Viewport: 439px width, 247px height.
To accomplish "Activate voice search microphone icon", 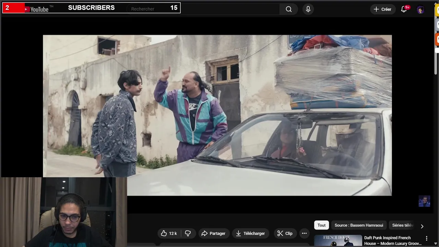I will pyautogui.click(x=308, y=9).
